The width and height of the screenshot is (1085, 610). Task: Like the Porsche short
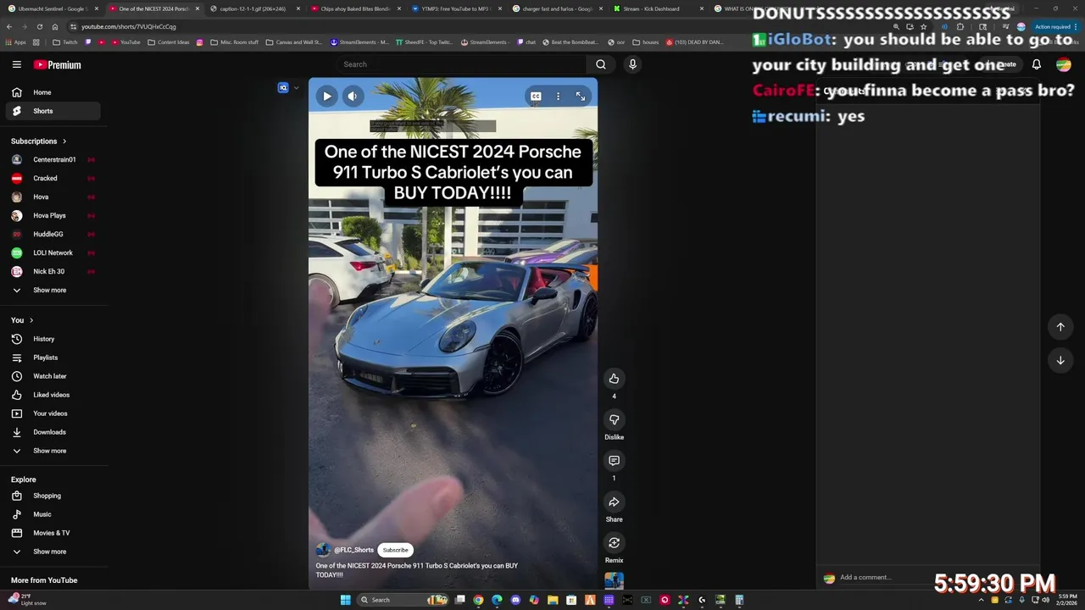coord(614,379)
